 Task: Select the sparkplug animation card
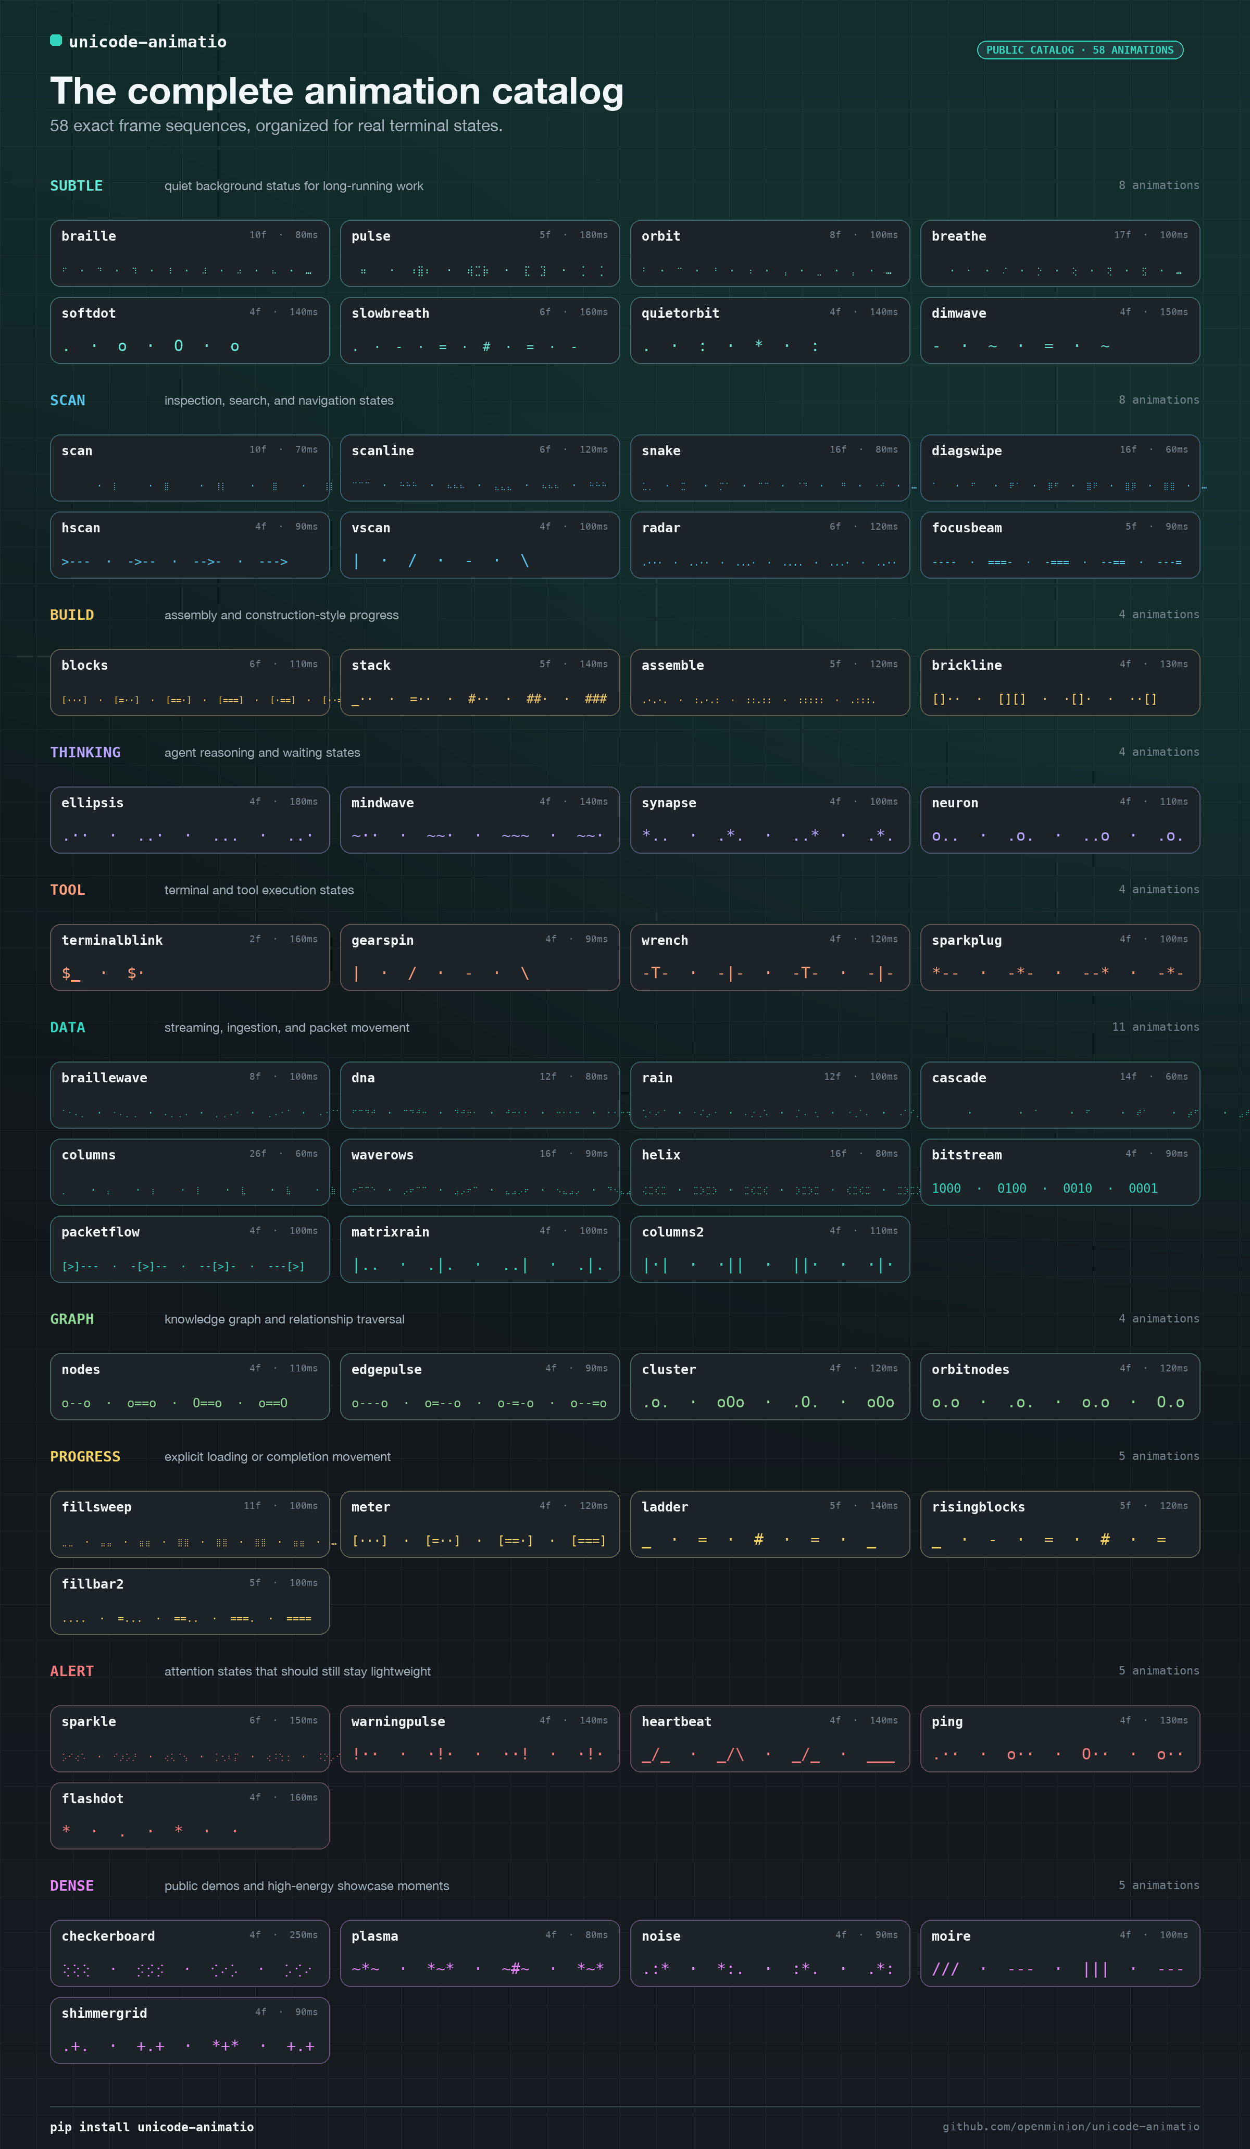[x=1060, y=958]
